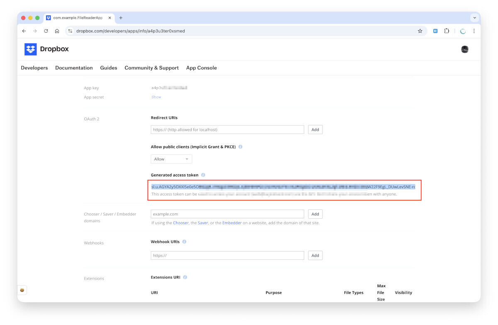Open the tab search chevron dropdown

[x=474, y=18]
